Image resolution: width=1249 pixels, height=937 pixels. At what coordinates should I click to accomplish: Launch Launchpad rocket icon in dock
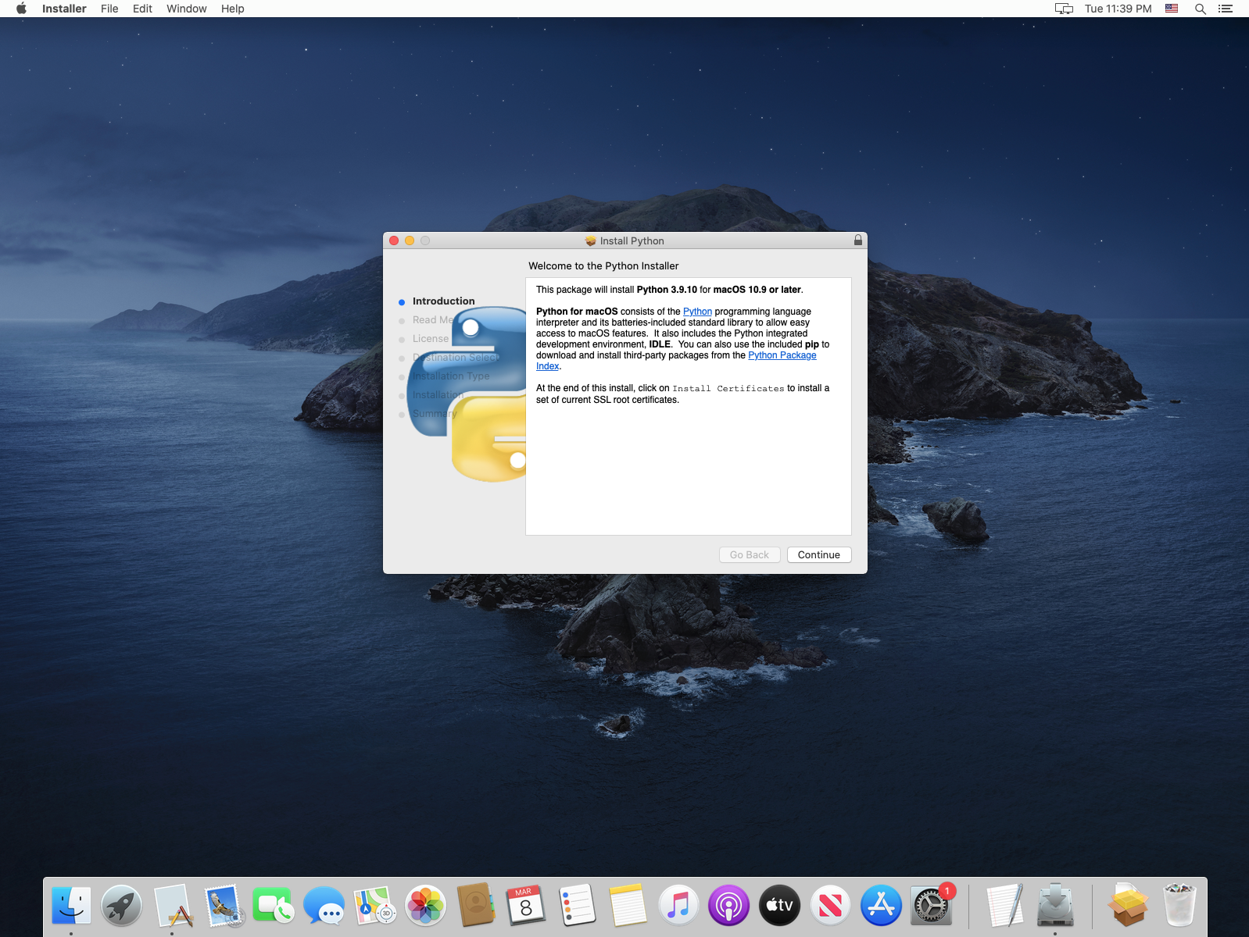coord(121,906)
